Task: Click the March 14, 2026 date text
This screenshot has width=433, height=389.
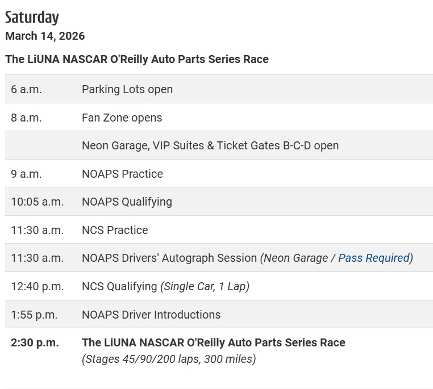Action: pos(45,36)
